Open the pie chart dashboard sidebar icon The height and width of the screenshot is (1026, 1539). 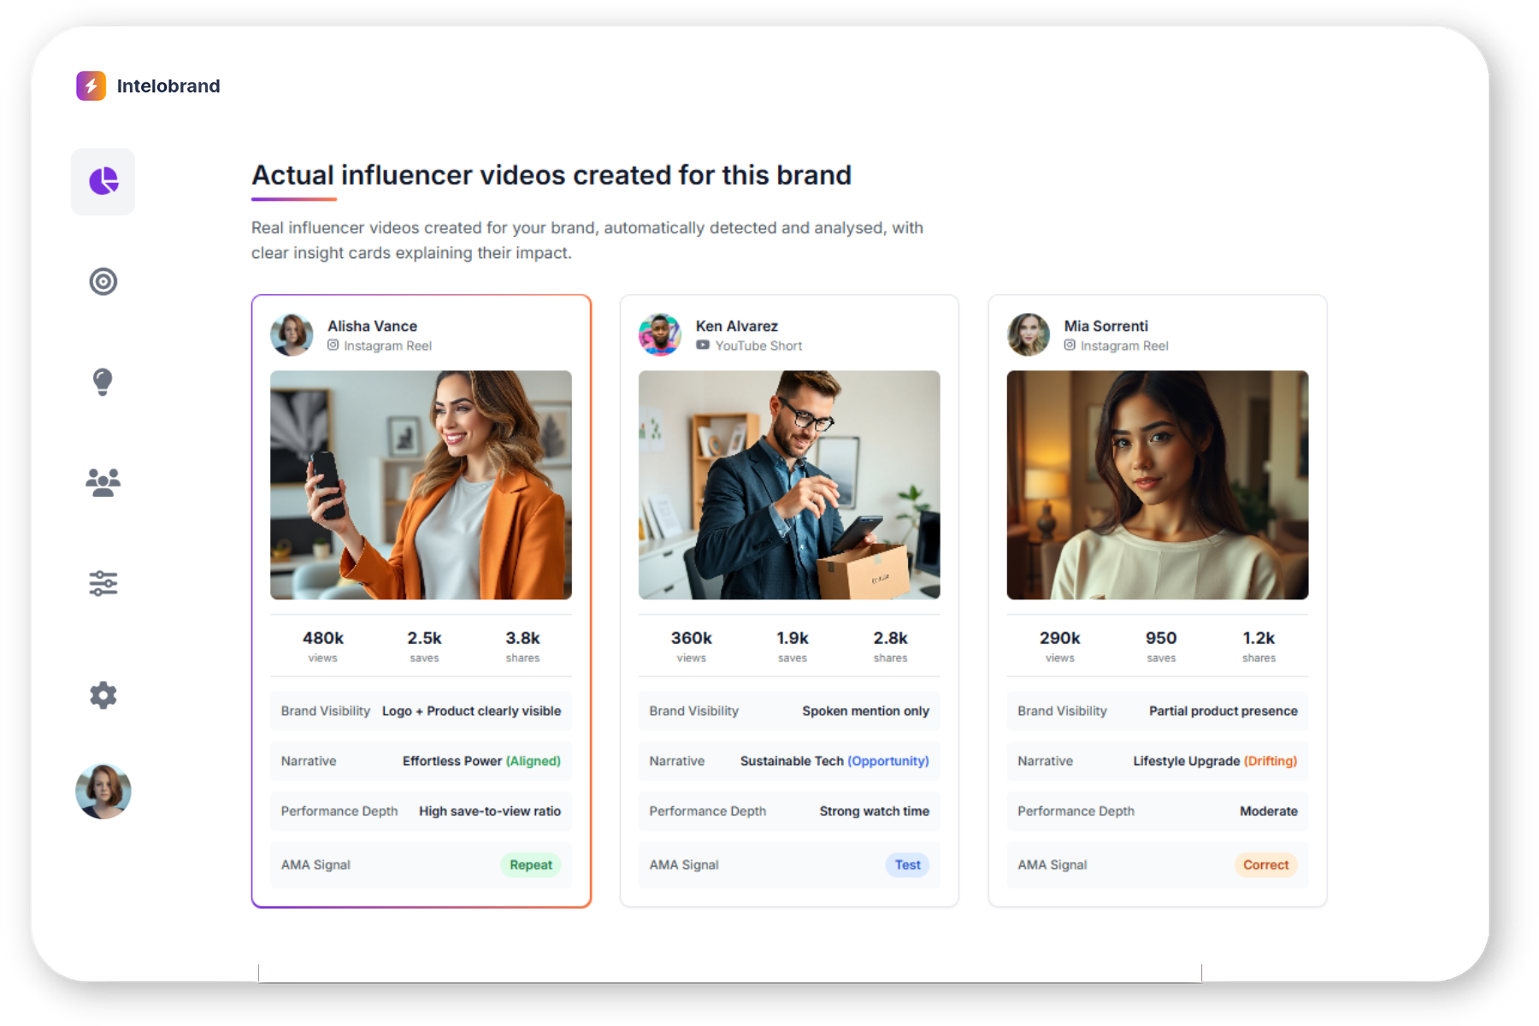pyautogui.click(x=103, y=181)
